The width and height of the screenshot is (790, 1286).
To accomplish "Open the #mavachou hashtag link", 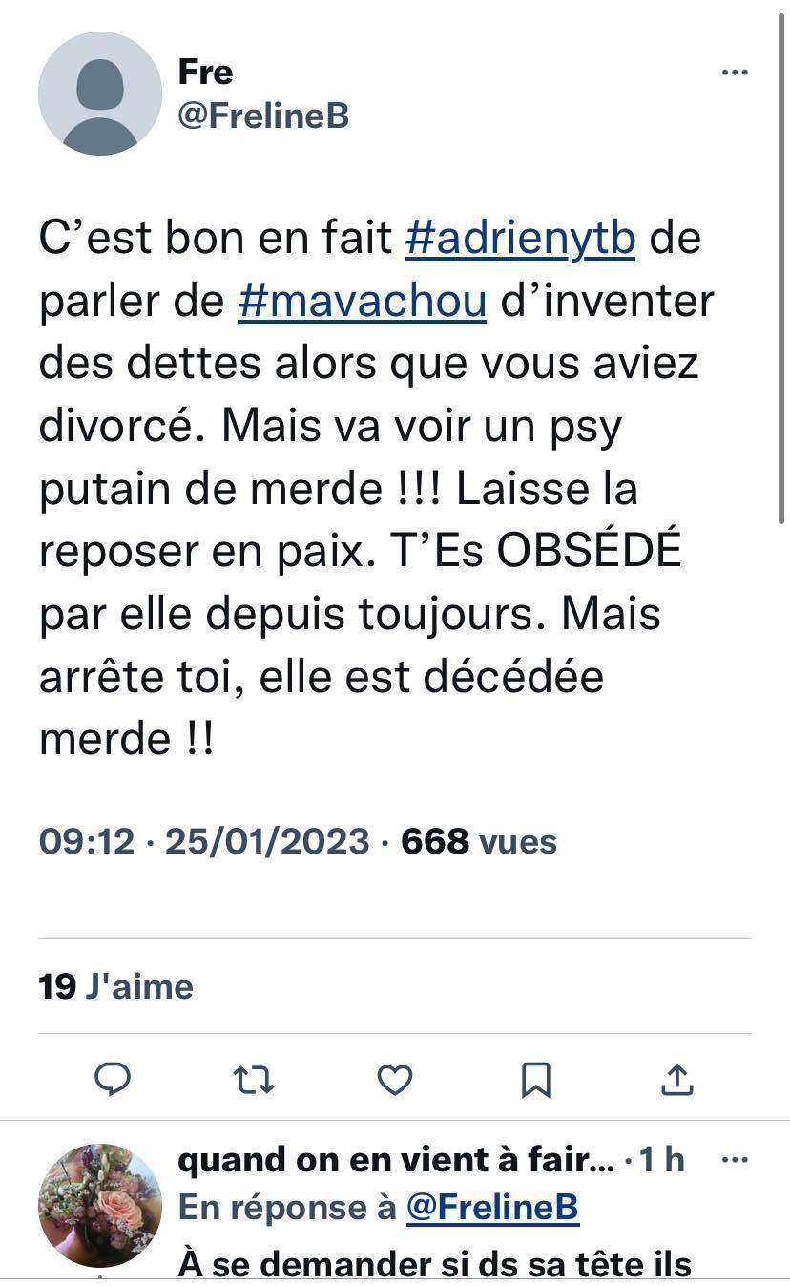I will (x=362, y=302).
